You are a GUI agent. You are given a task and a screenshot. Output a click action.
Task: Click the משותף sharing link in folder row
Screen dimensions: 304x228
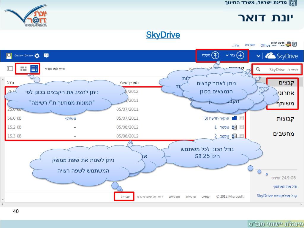coord(71,118)
